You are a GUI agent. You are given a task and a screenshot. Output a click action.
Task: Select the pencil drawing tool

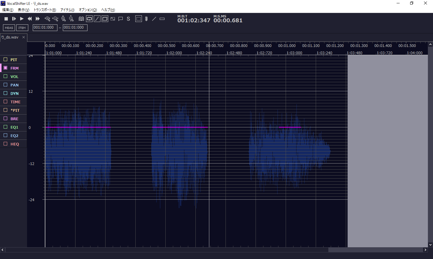[146, 19]
